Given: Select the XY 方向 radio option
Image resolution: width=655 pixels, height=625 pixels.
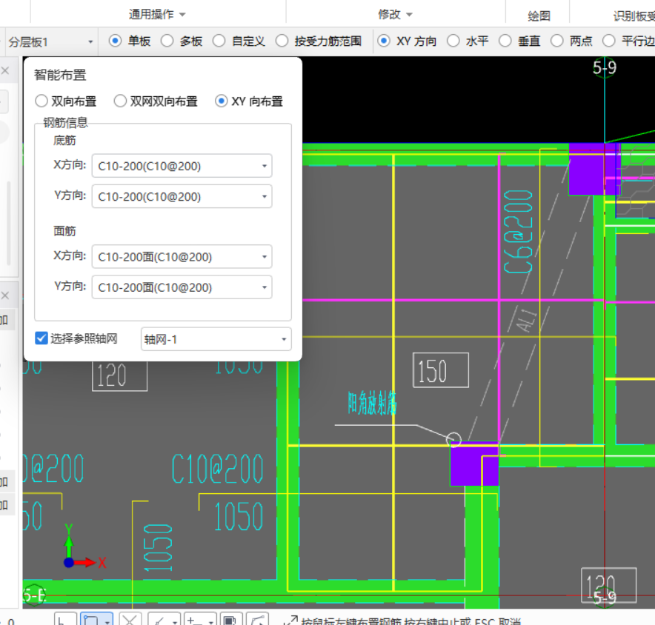Looking at the screenshot, I should [384, 41].
